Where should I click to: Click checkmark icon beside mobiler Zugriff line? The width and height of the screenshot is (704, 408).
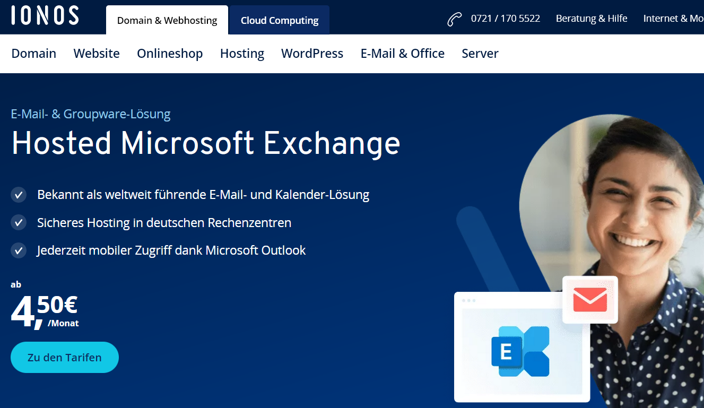point(19,250)
